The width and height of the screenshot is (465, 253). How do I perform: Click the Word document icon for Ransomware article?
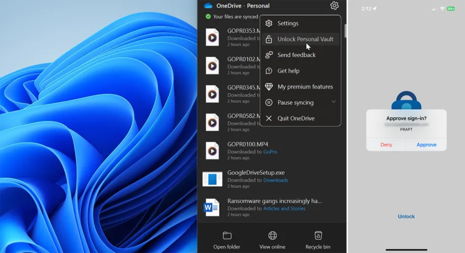pyautogui.click(x=212, y=207)
